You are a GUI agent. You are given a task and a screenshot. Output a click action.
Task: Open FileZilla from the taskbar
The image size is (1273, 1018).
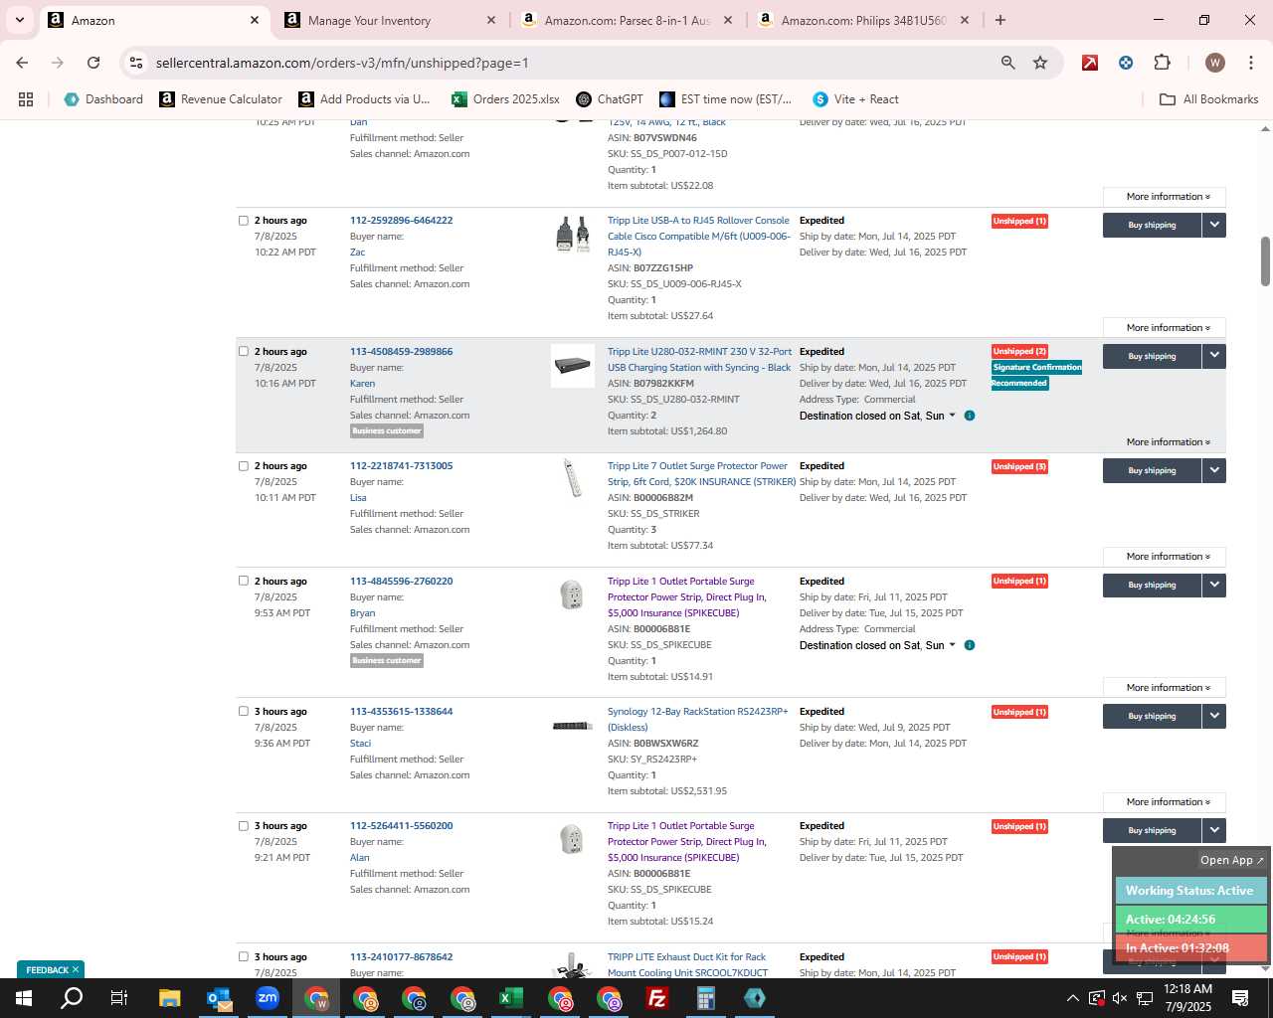[x=656, y=998]
